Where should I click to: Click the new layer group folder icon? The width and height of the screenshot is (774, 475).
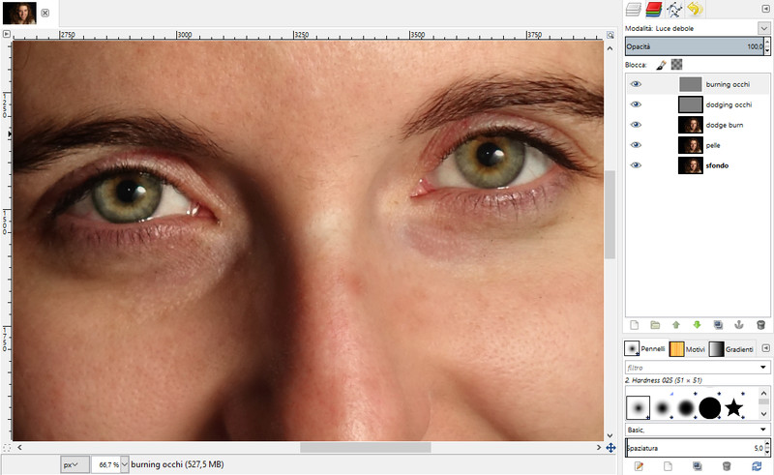(x=655, y=325)
